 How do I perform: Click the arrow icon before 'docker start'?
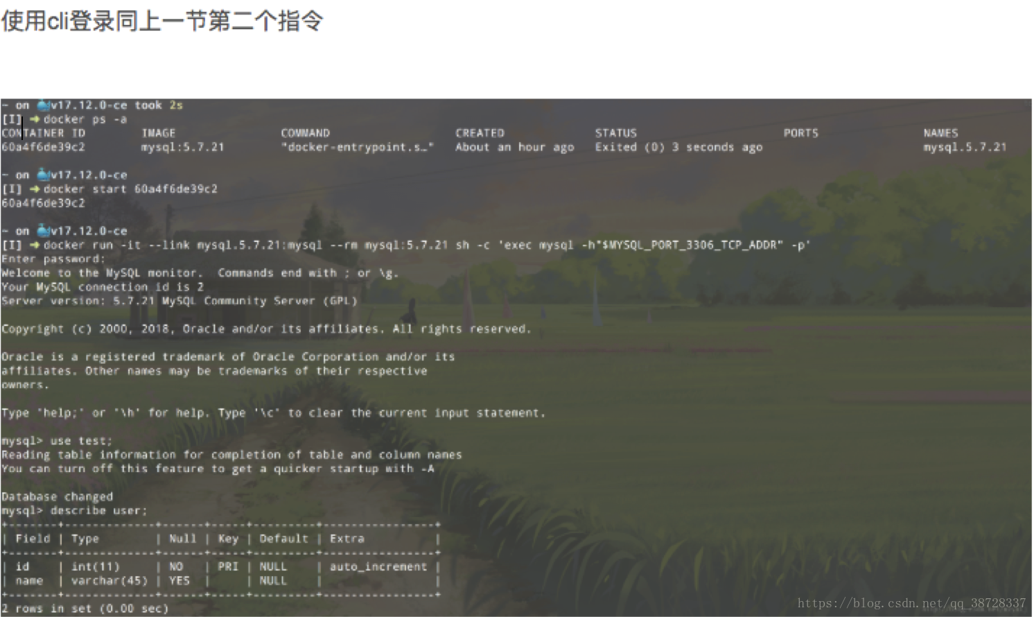[x=35, y=189]
